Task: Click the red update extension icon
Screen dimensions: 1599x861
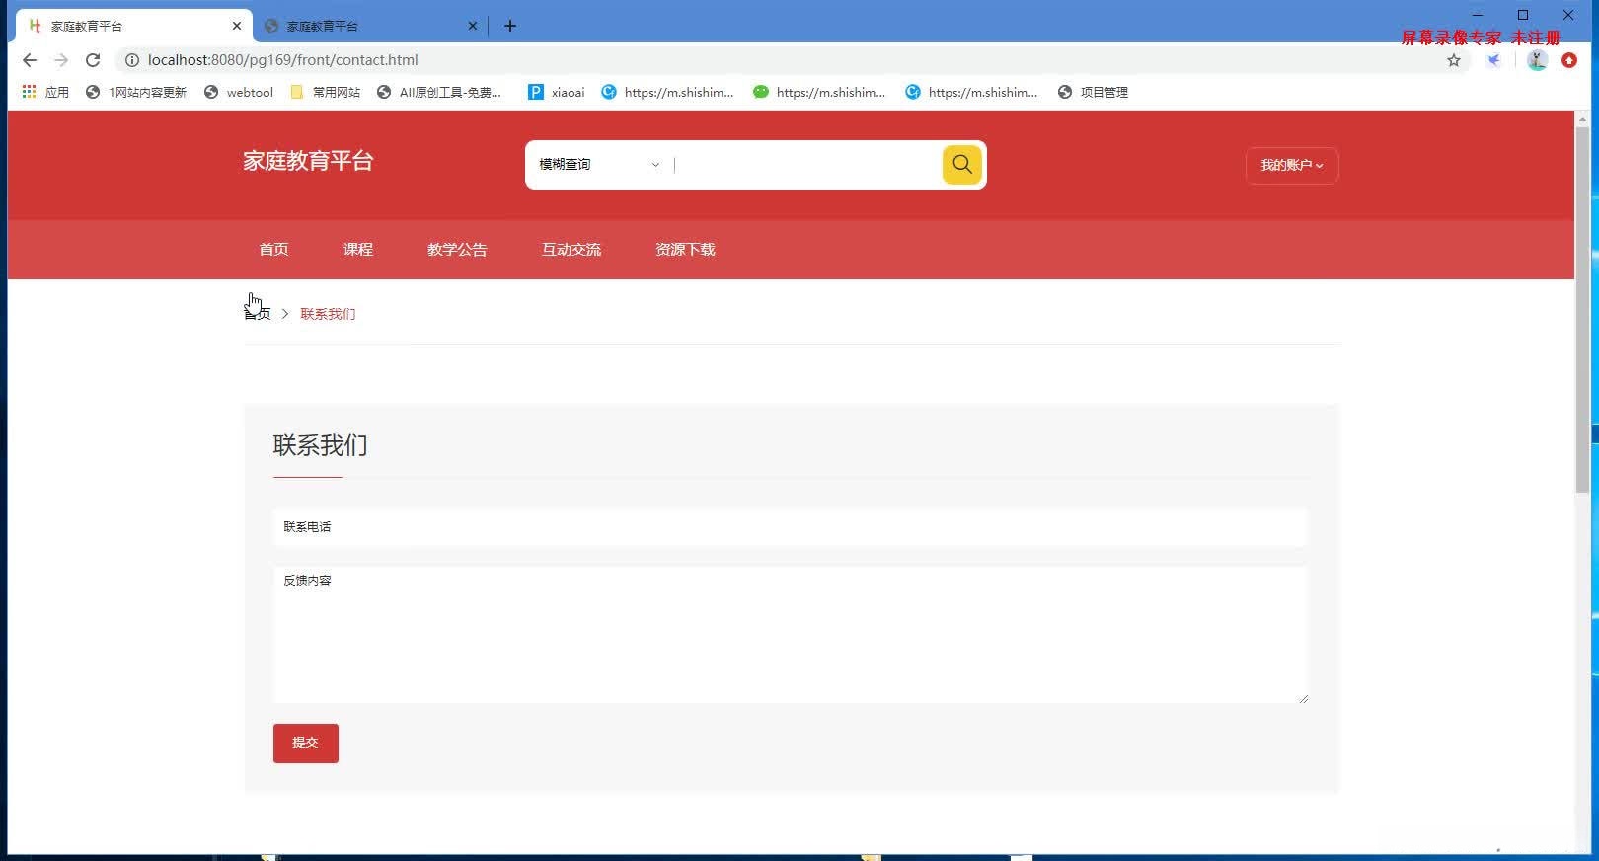Action: point(1569,60)
